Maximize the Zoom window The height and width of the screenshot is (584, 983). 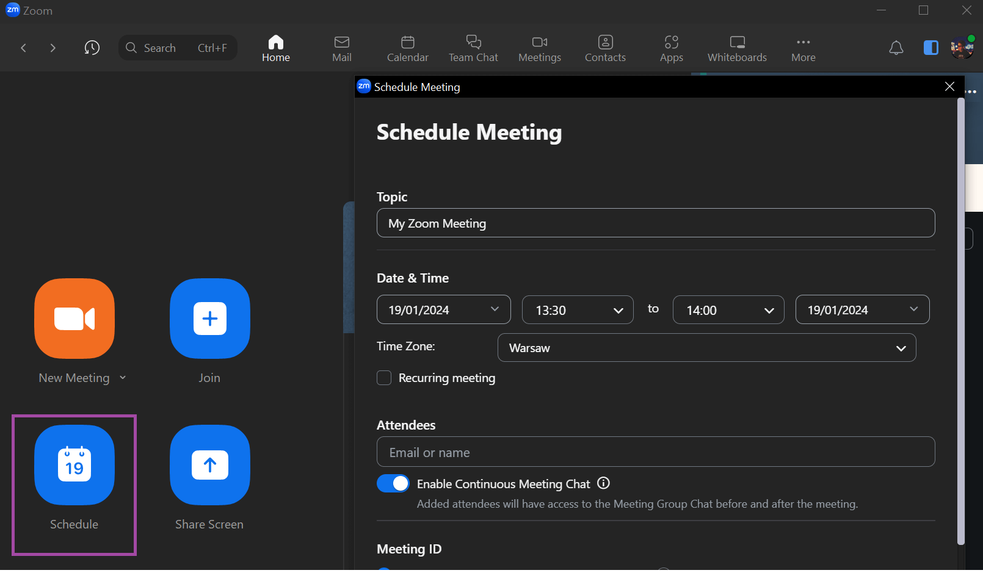[924, 10]
